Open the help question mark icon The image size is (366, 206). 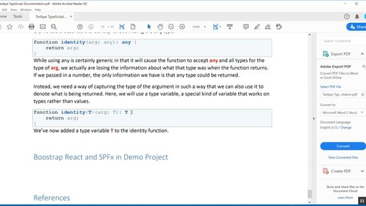click(x=347, y=17)
